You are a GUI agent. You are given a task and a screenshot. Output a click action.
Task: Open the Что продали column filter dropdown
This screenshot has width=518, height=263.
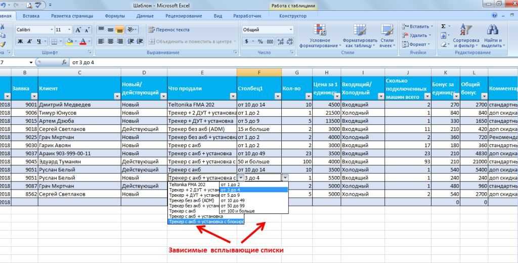tap(233, 96)
